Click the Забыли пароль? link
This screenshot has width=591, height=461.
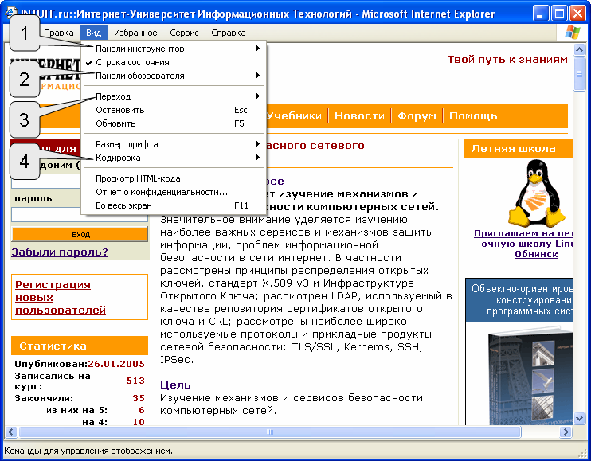(x=60, y=252)
